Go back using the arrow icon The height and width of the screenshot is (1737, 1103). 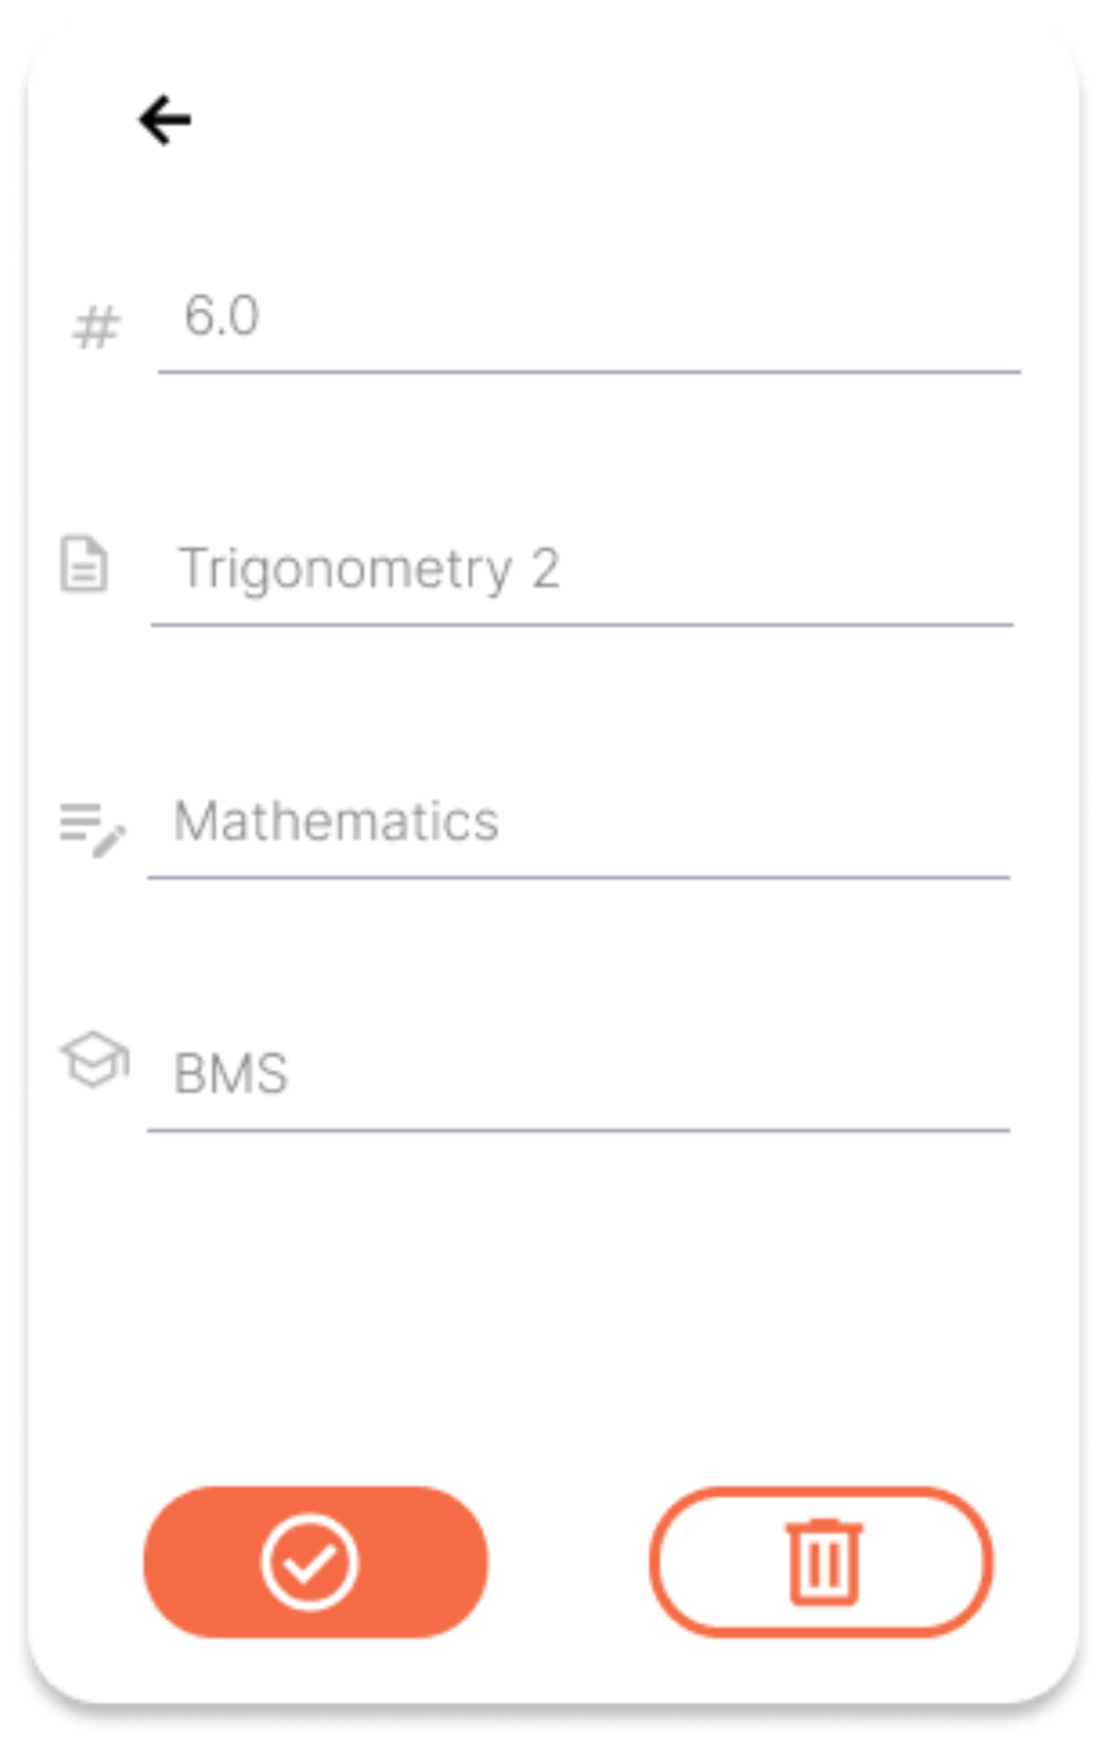165,120
